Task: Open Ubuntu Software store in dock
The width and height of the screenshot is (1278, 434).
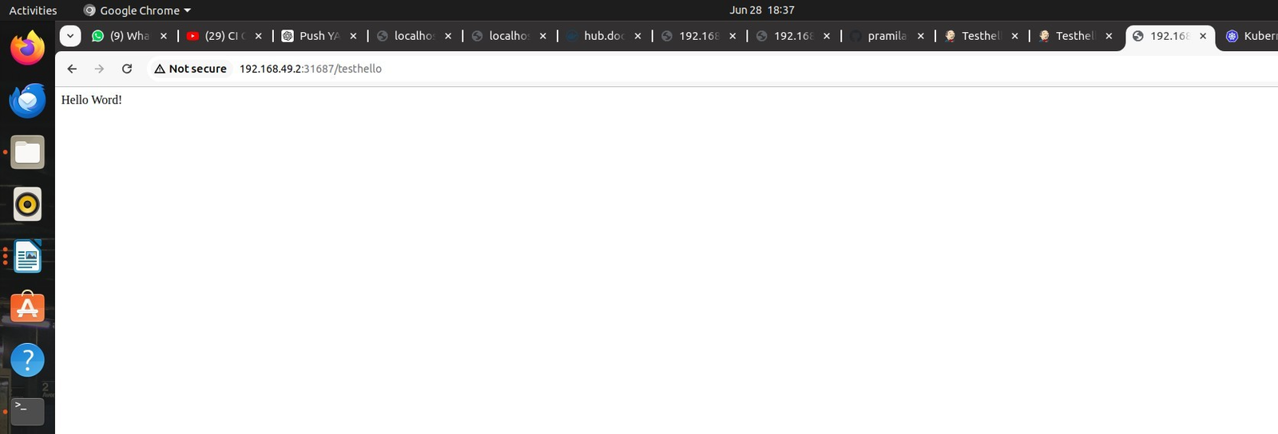Action: coord(27,308)
